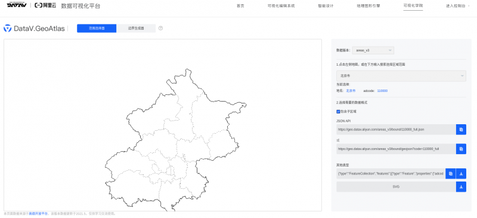Open the areas_v3 data version dropdown
Viewport: 477px width, 218px height.
click(x=373, y=50)
